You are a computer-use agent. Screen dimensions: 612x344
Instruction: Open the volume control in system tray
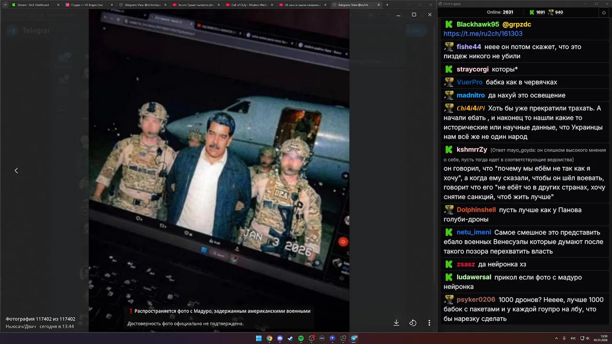(x=587, y=338)
